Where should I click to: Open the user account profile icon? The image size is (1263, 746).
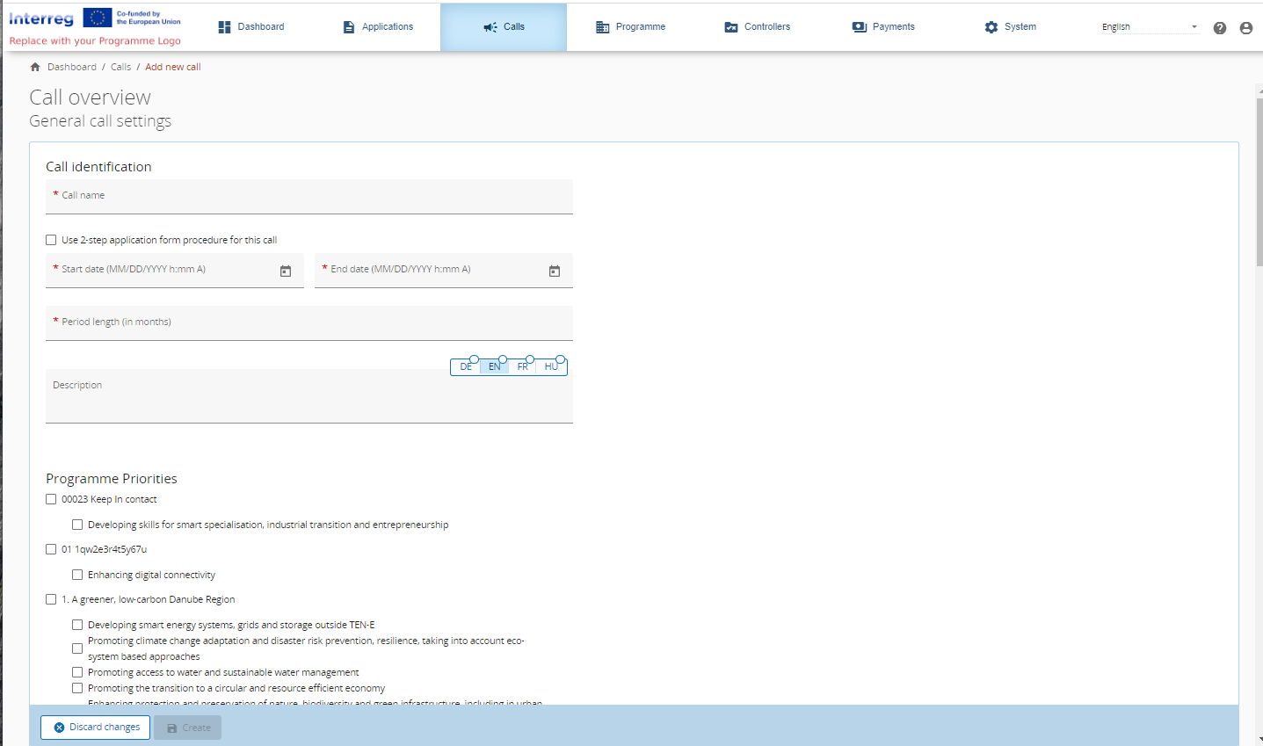1245,28
